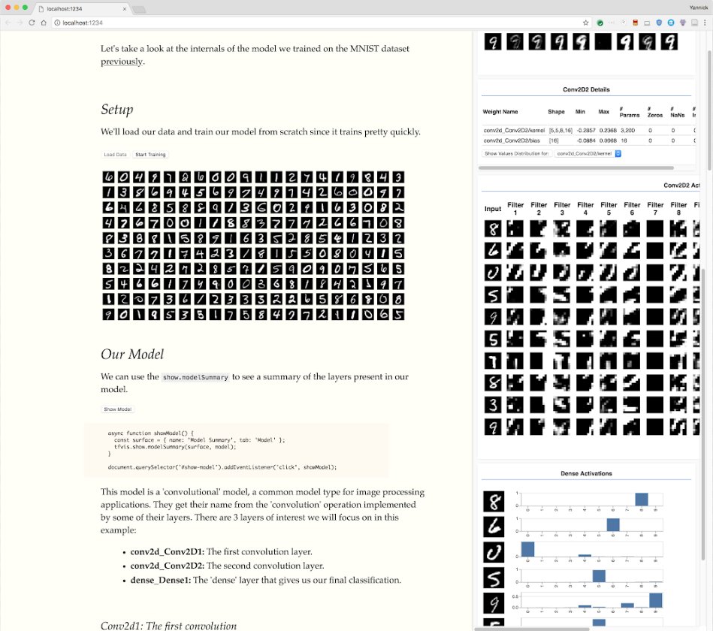The height and width of the screenshot is (631, 713).
Task: Click the Filter 4 column label
Action: coord(585,209)
